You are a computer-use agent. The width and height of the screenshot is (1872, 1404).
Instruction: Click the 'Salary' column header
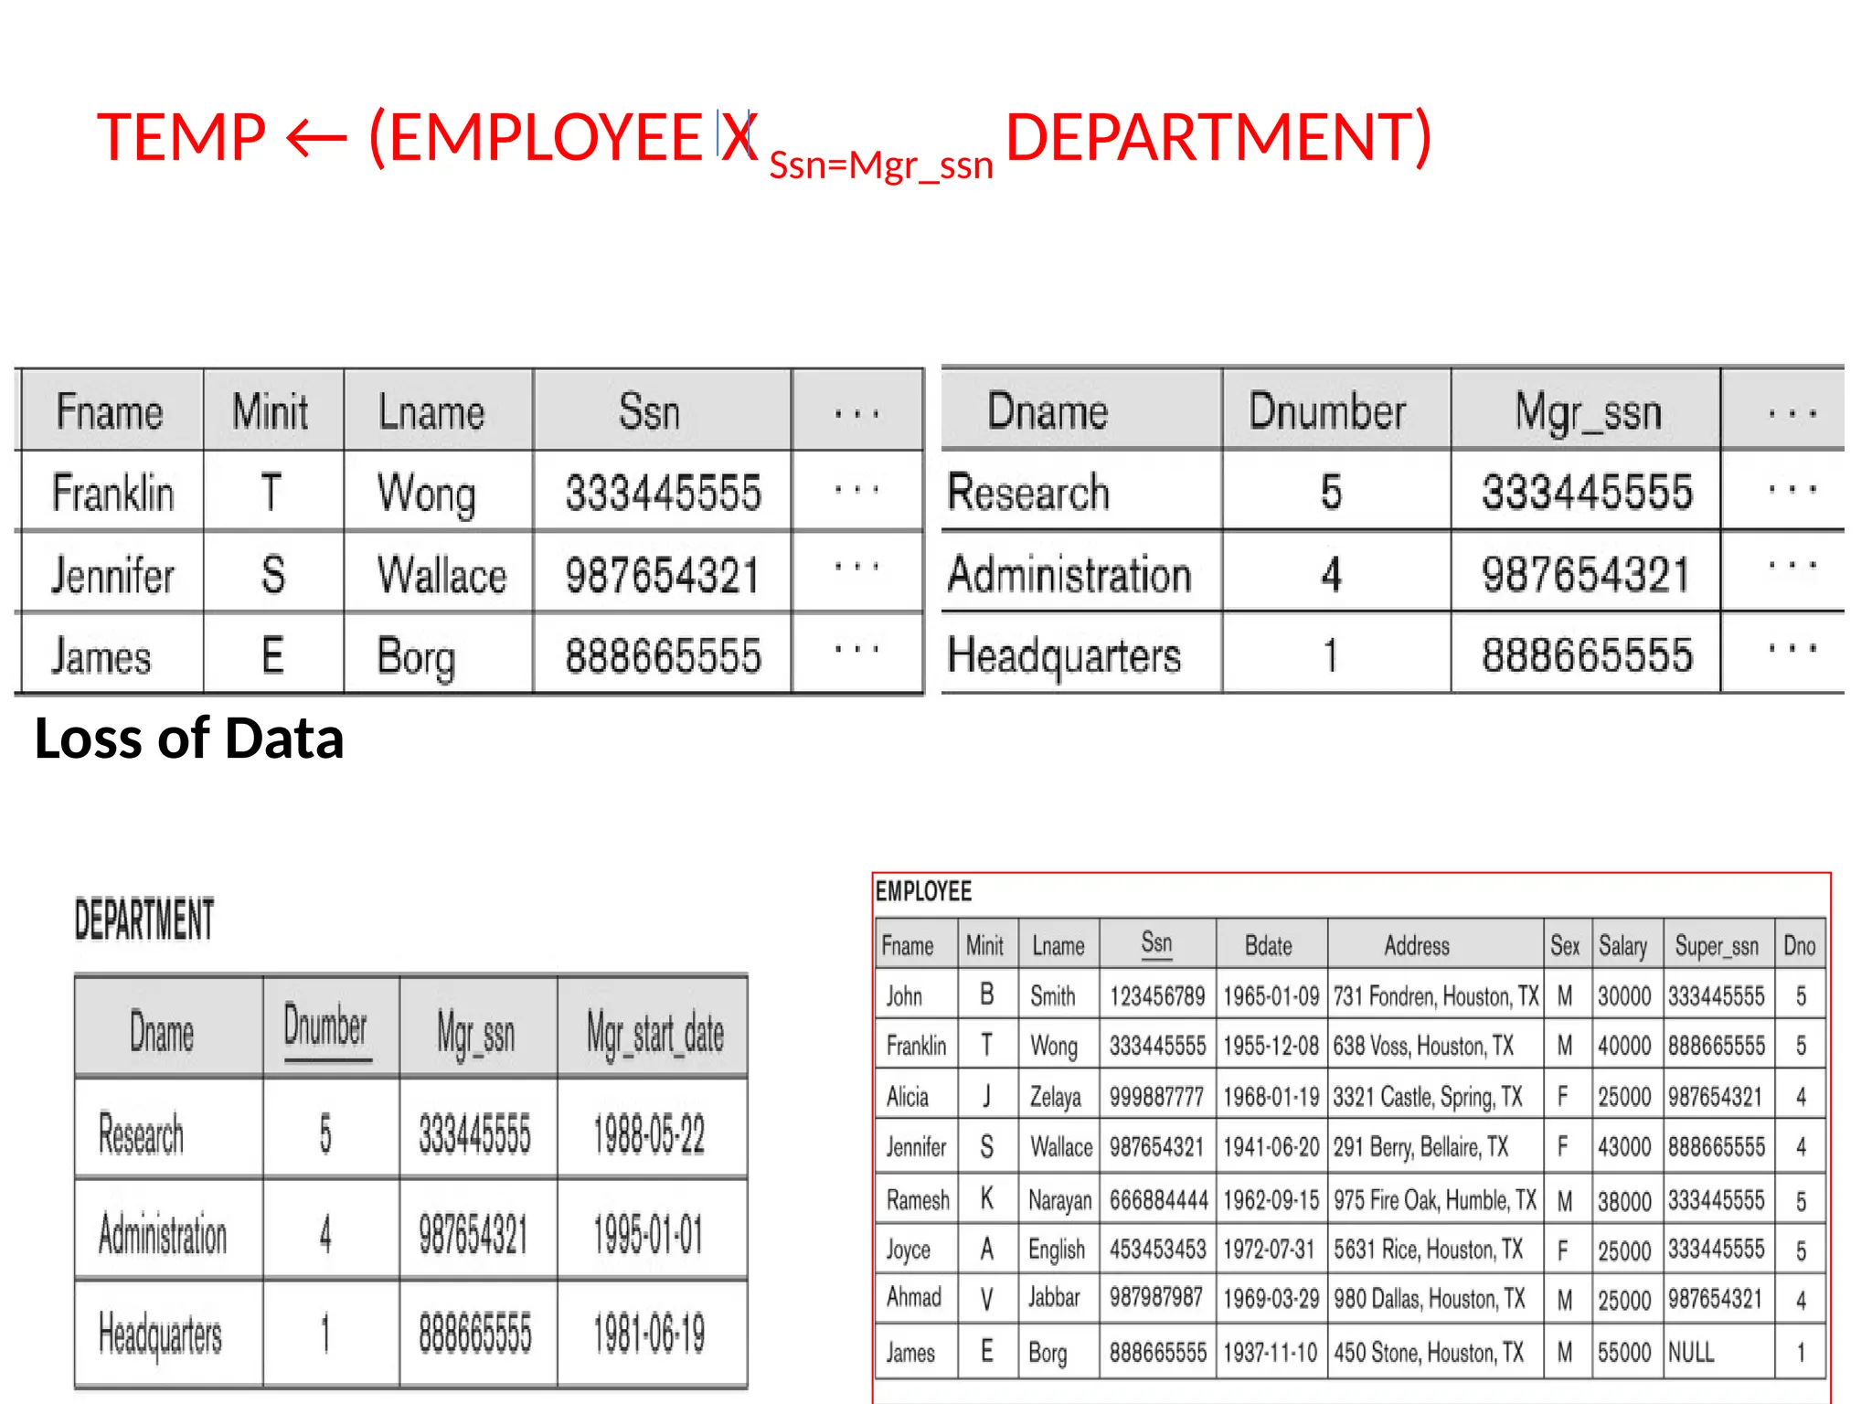coord(1622,946)
